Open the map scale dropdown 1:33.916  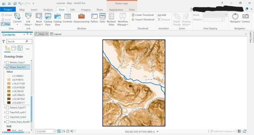53,131
